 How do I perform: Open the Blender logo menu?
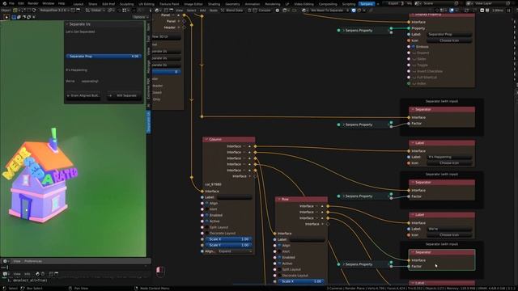point(4,3)
